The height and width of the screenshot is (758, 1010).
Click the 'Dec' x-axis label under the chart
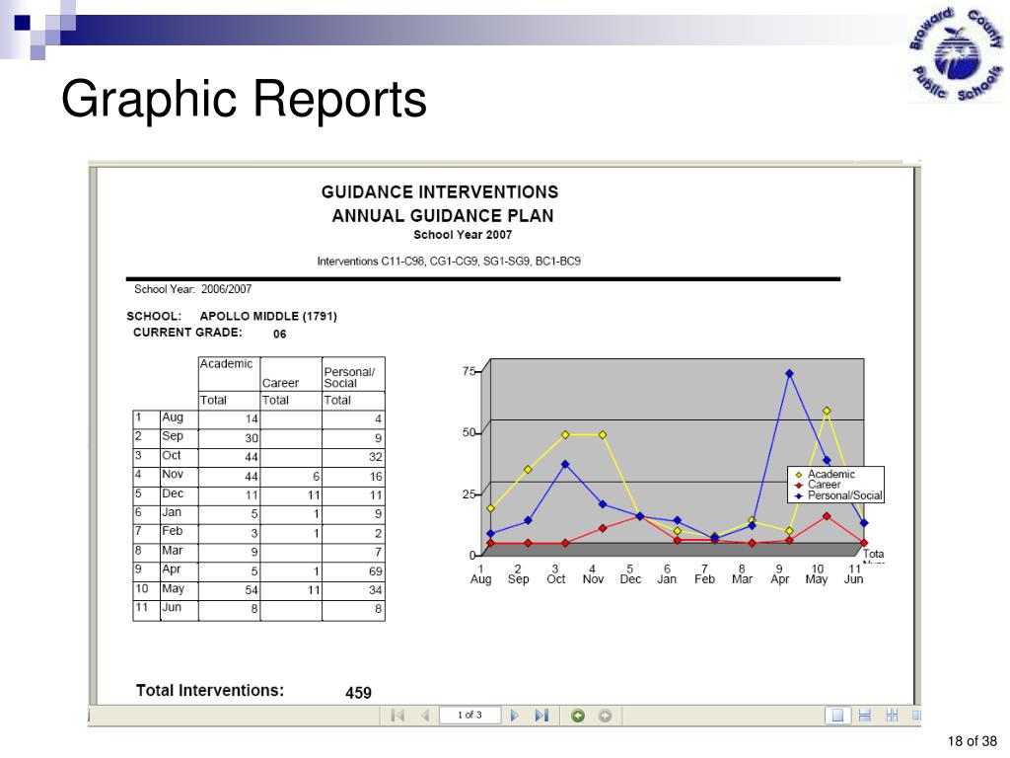[630, 578]
